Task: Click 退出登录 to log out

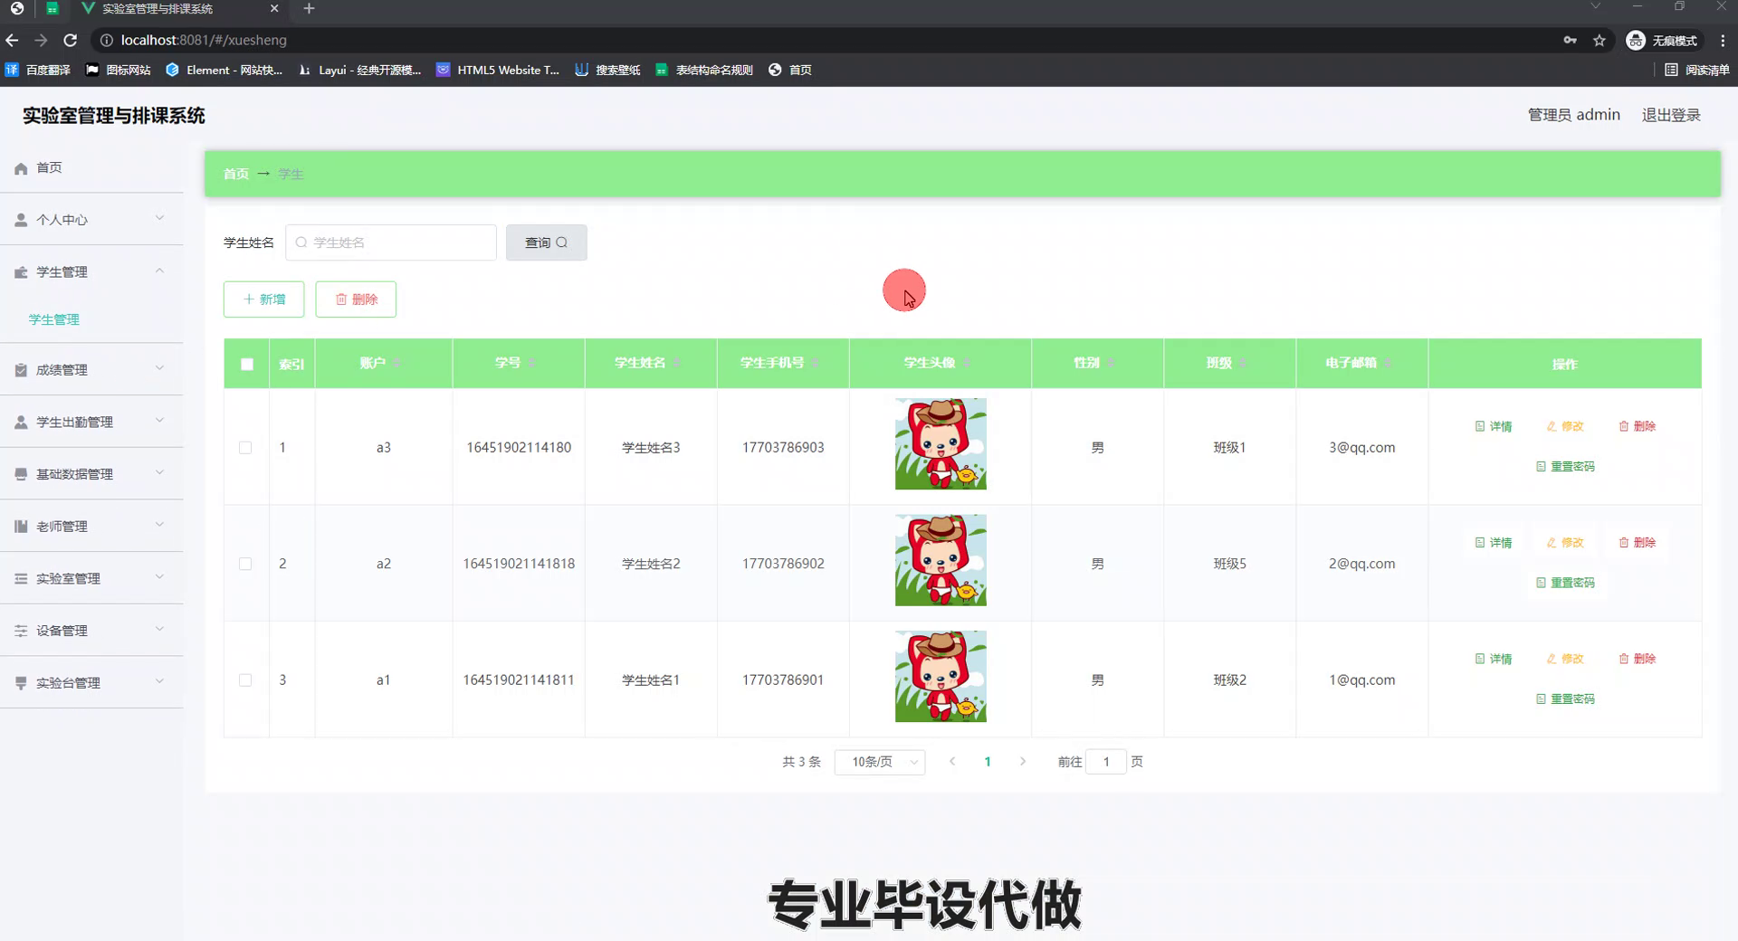Action: pos(1671,115)
